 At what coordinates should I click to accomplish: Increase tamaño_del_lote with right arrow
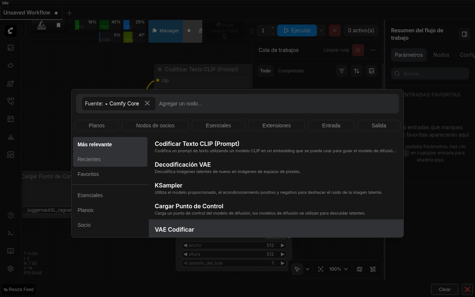tap(283, 263)
